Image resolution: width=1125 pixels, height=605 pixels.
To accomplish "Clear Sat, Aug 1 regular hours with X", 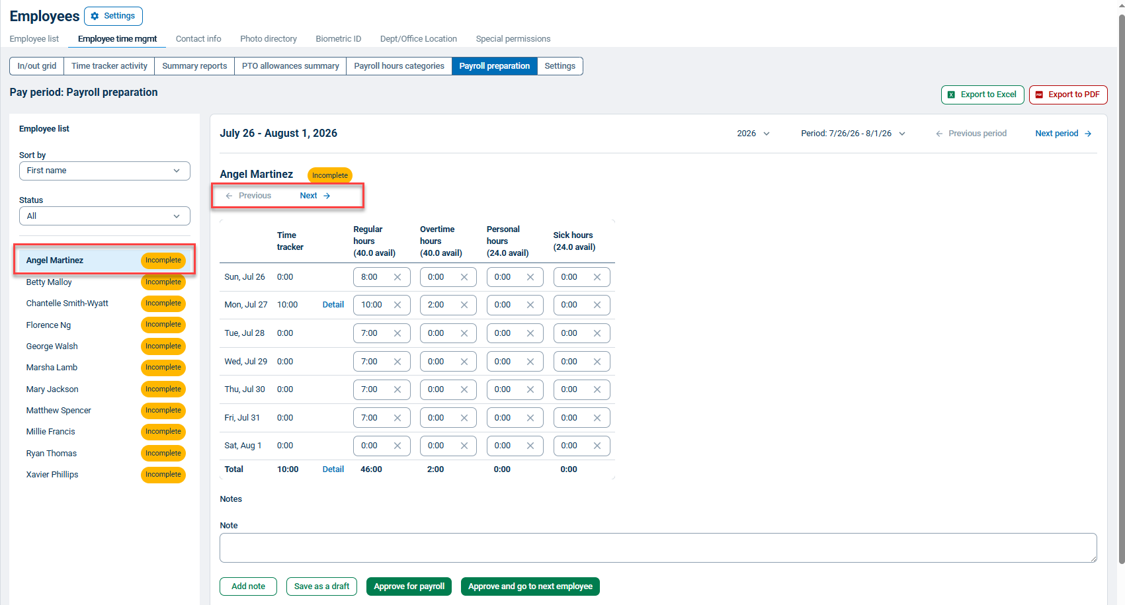I will tap(397, 446).
